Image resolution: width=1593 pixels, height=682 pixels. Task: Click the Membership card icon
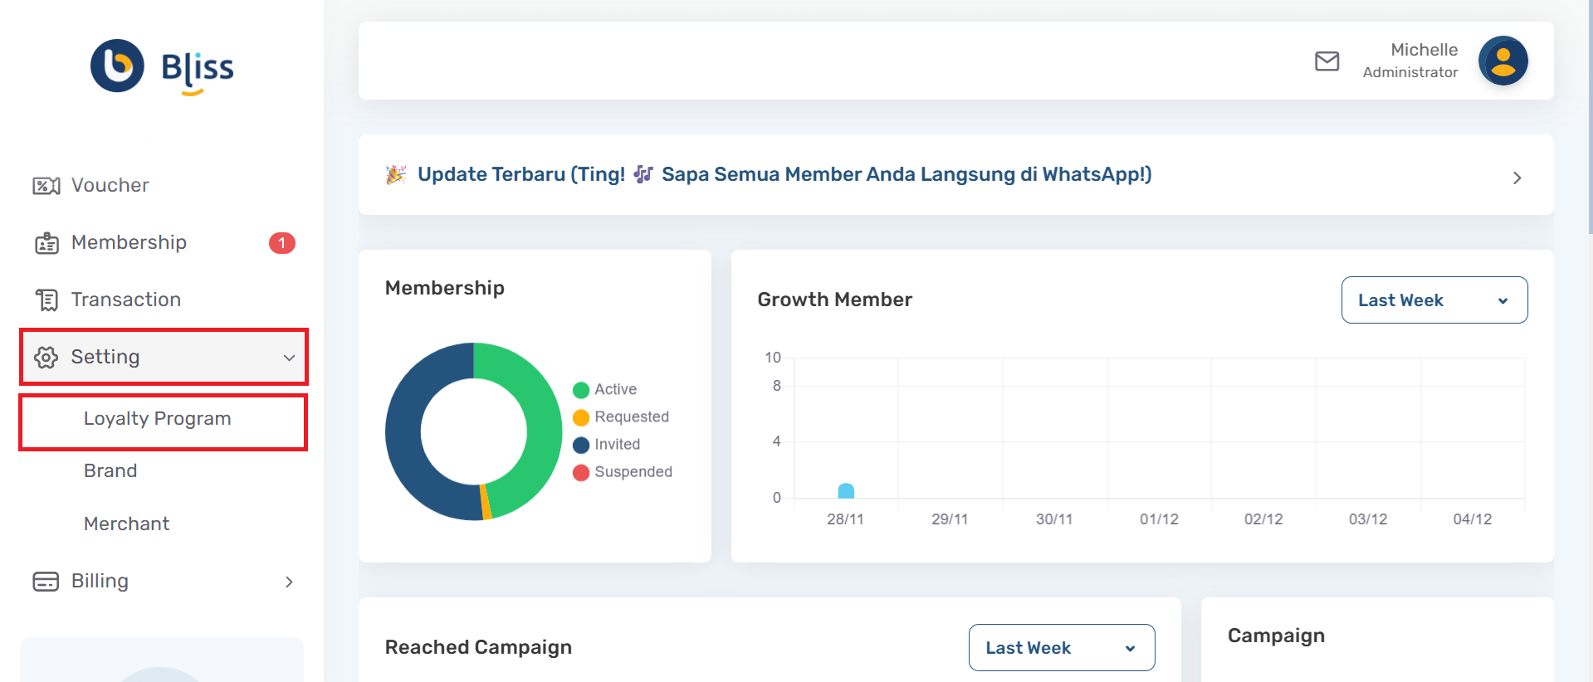pyautogui.click(x=46, y=243)
